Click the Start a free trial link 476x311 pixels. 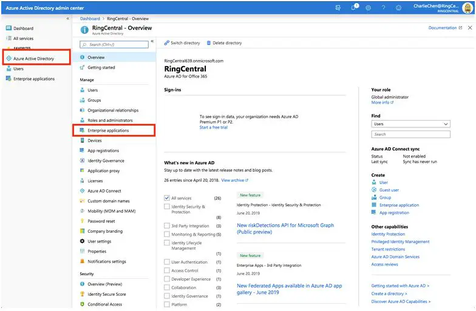(x=214, y=127)
